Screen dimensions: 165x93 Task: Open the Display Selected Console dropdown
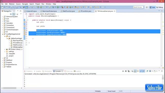[152, 71]
